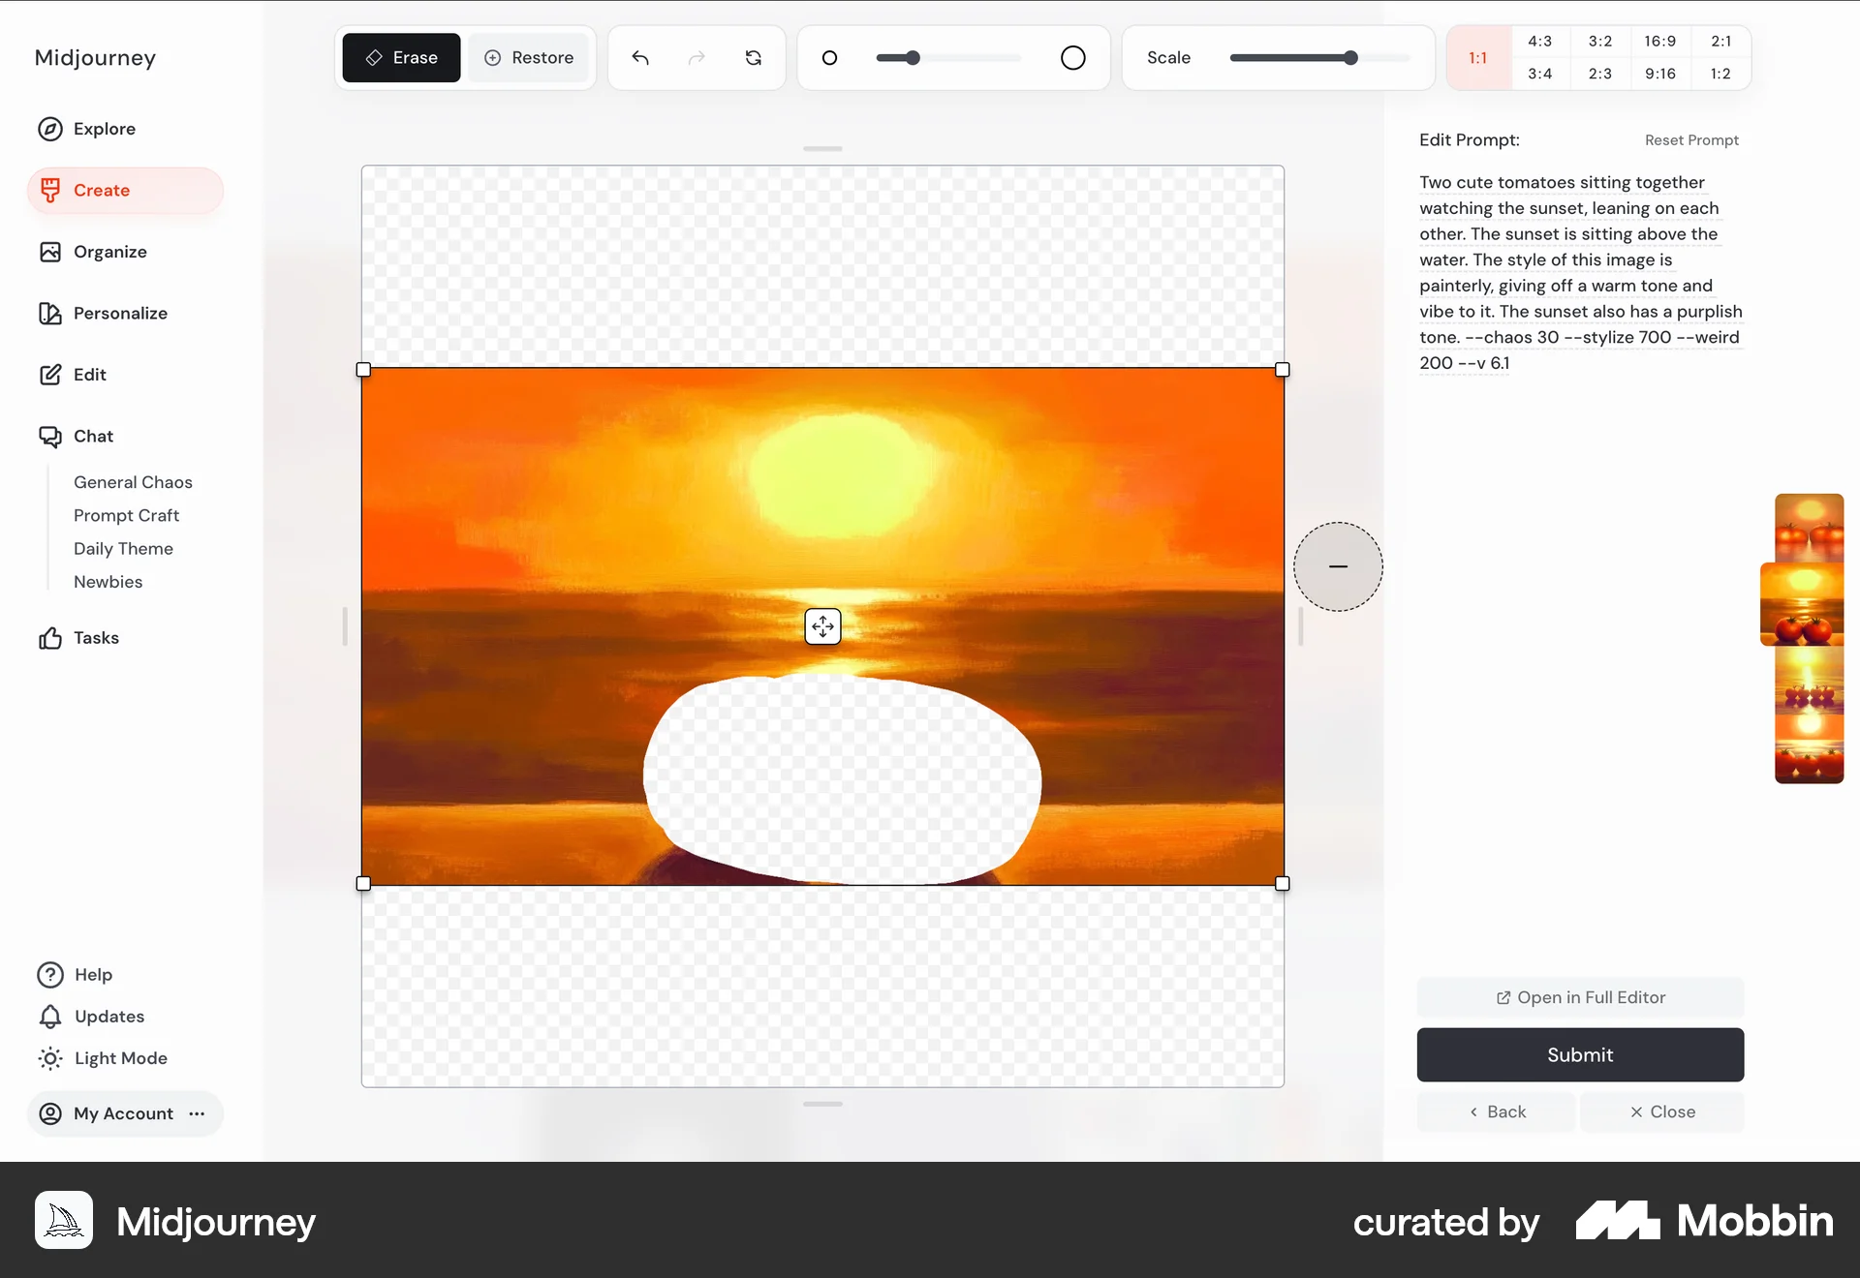This screenshot has height=1278, width=1860.
Task: Select the 16:9 aspect ratio
Action: [1659, 41]
